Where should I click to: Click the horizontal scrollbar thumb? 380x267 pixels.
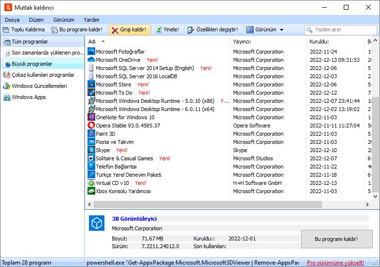(x=208, y=204)
